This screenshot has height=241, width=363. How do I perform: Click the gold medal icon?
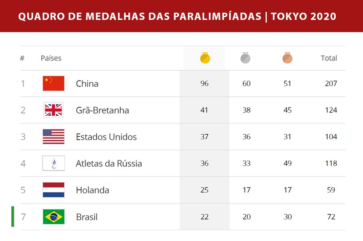205,58
